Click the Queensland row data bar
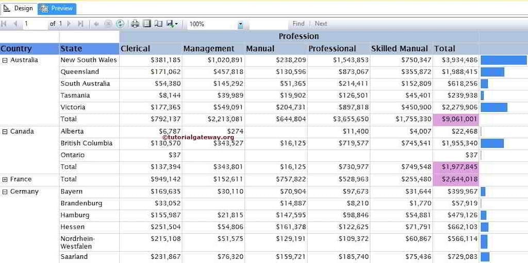The image size is (528, 263). 492,72
